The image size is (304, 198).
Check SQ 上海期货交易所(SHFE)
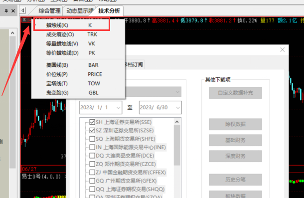click(92, 139)
